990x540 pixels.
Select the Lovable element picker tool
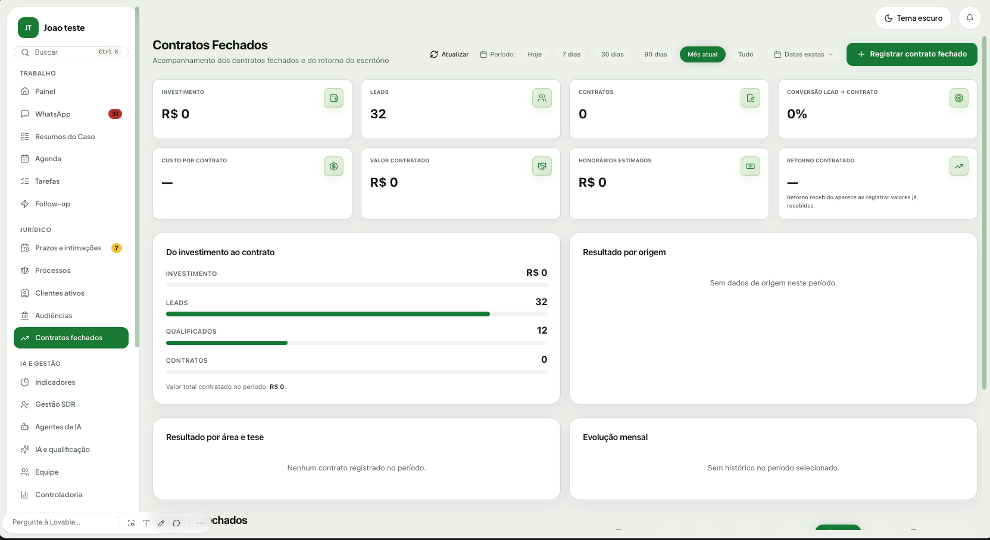[131, 523]
